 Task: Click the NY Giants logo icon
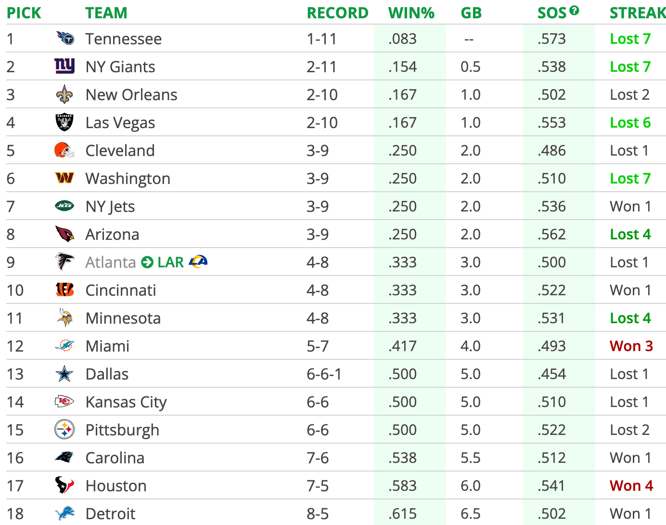[64, 66]
